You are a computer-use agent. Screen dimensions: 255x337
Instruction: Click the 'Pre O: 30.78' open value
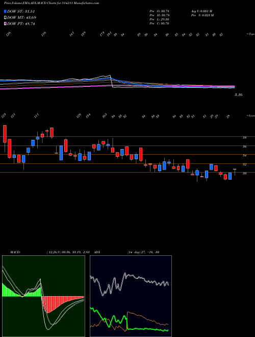pyautogui.click(x=160, y=11)
